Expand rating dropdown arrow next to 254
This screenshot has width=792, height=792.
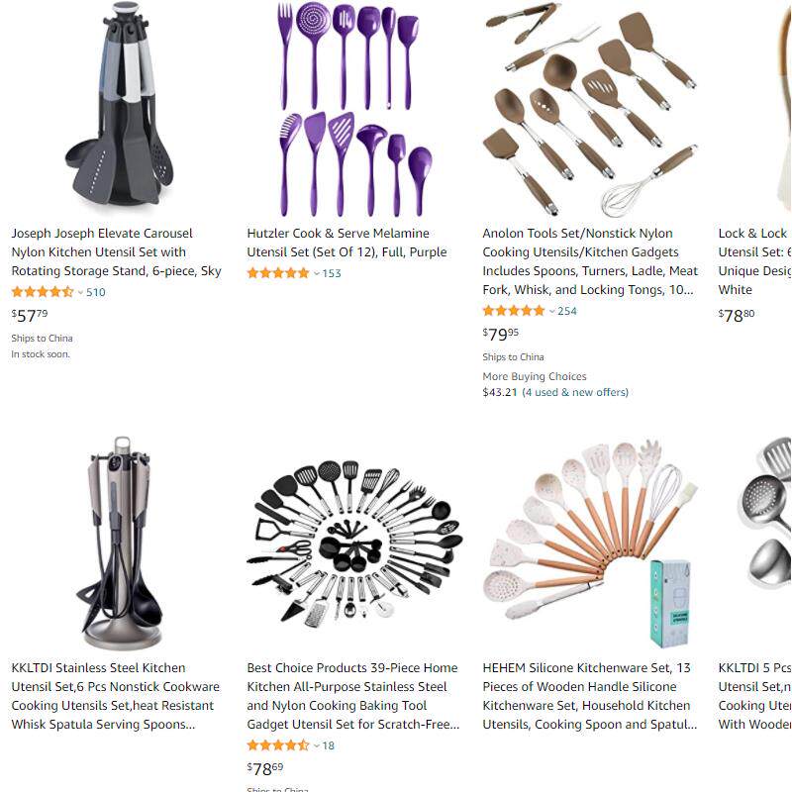(552, 311)
